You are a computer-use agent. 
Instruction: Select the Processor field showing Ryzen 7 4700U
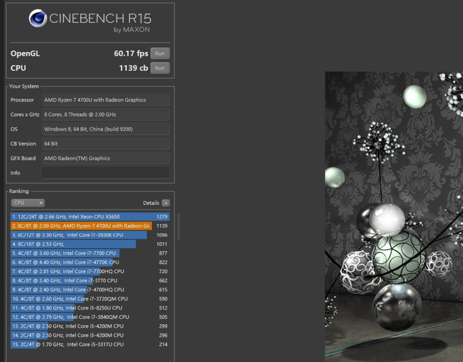(x=105, y=100)
